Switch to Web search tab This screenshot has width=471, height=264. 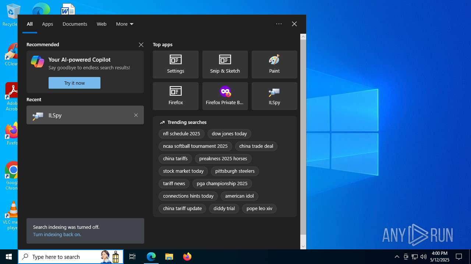coord(102,24)
